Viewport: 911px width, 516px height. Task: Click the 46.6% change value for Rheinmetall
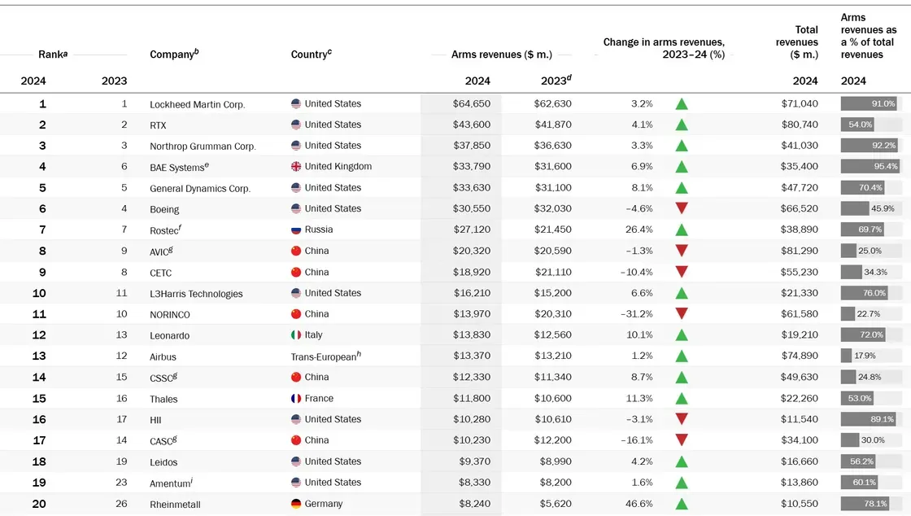639,504
